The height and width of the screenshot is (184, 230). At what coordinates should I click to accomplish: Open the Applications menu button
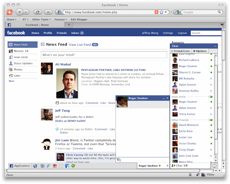tap(20, 166)
